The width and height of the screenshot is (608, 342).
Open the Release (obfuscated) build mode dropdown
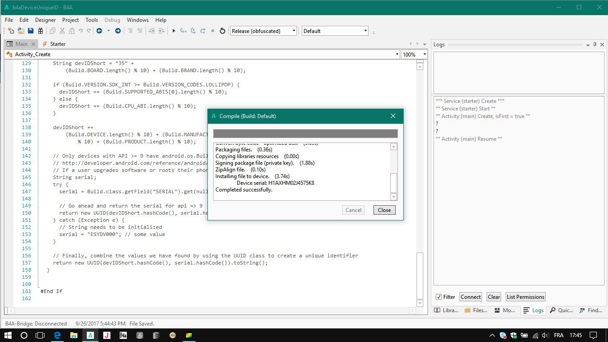click(263, 31)
